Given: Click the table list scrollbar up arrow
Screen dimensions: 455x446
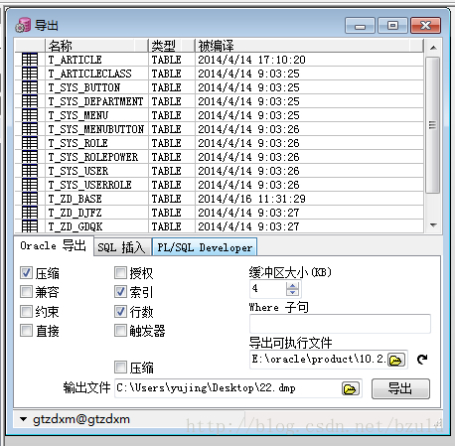Looking at the screenshot, I should coord(433,48).
